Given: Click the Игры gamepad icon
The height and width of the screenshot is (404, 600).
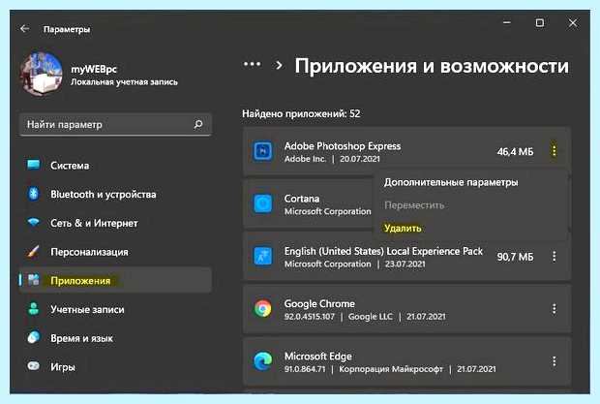Looking at the screenshot, I should (34, 366).
